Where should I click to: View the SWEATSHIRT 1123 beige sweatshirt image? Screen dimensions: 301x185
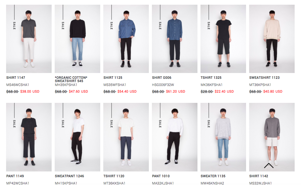(272, 39)
